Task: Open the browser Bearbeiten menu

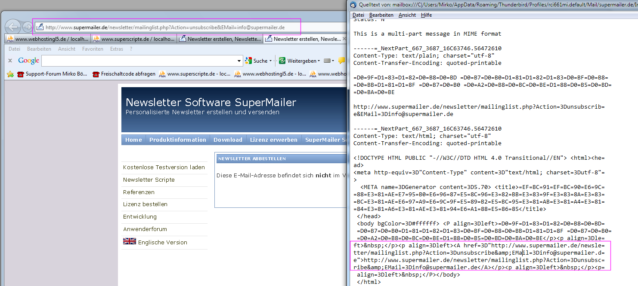Action: [x=39, y=49]
